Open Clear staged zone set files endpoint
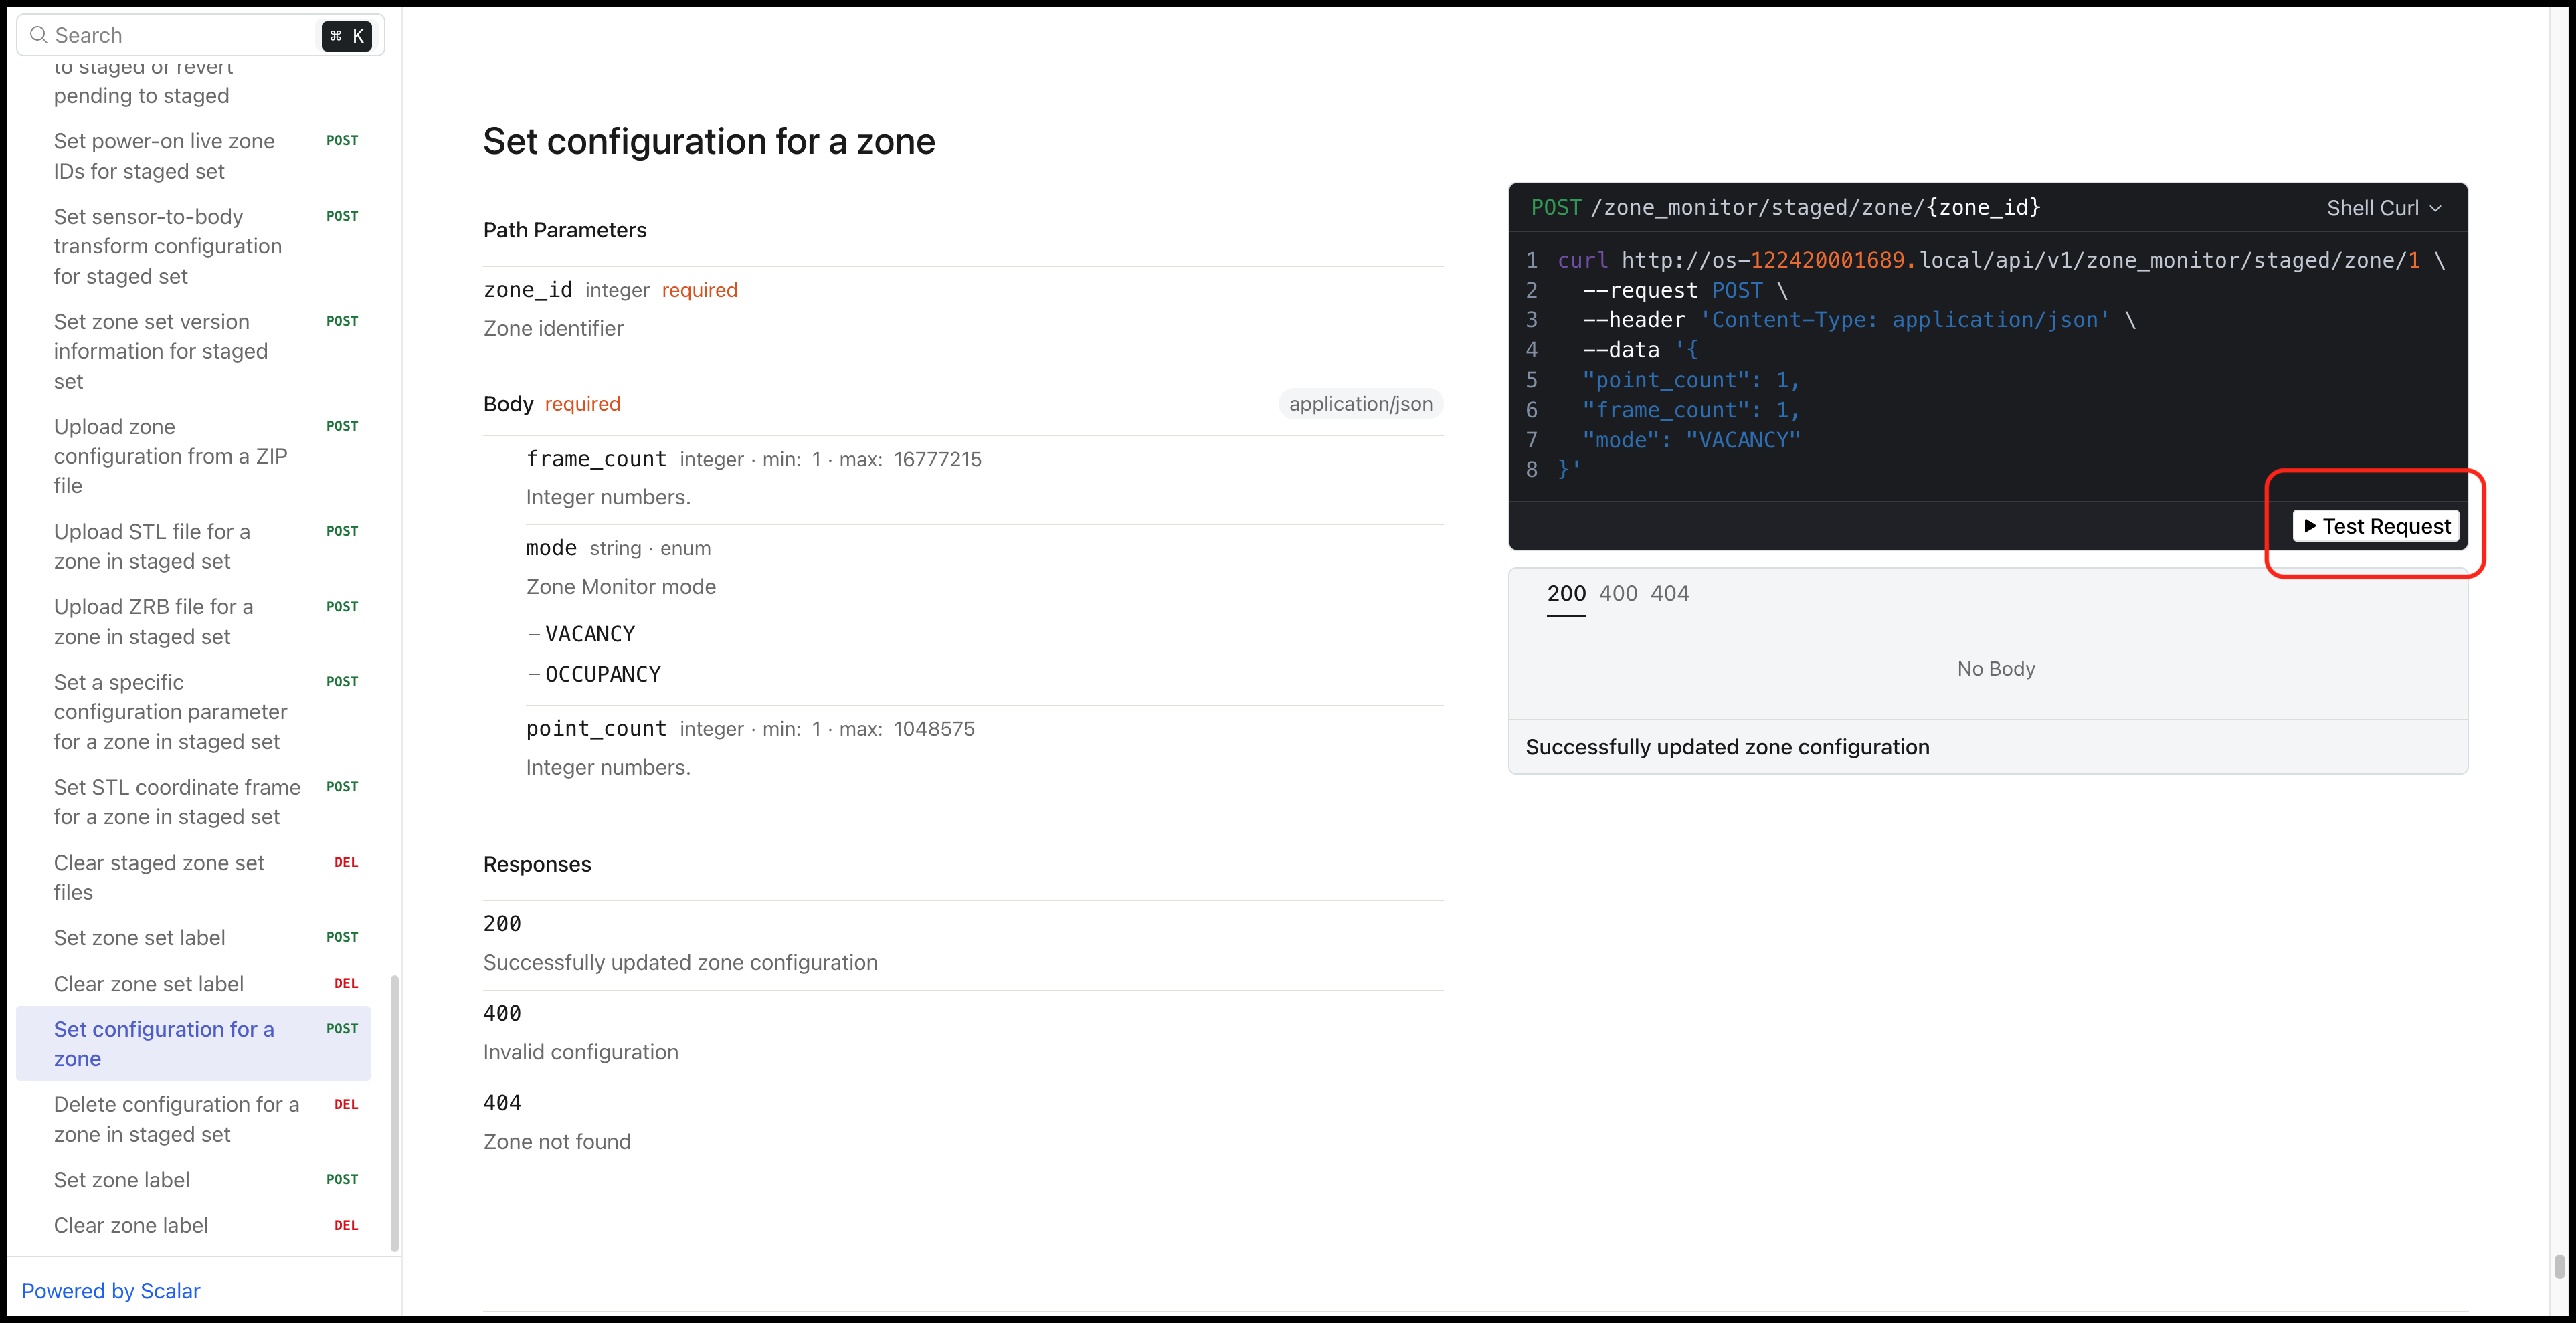 pos(193,877)
